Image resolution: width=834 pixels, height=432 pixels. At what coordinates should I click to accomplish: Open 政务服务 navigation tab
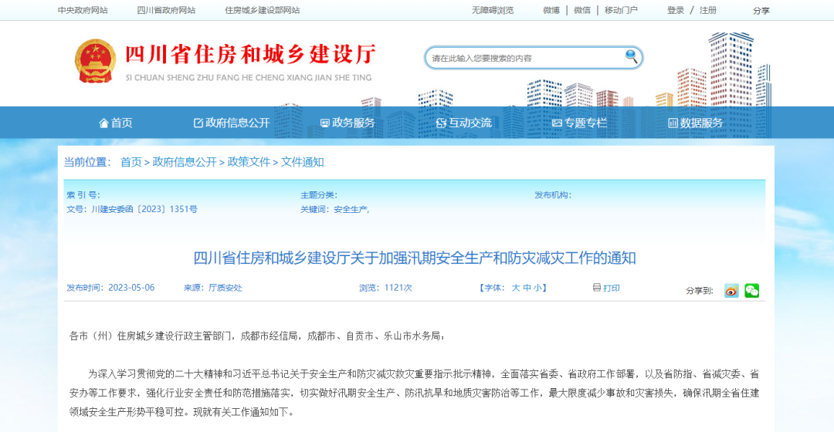pyautogui.click(x=347, y=123)
